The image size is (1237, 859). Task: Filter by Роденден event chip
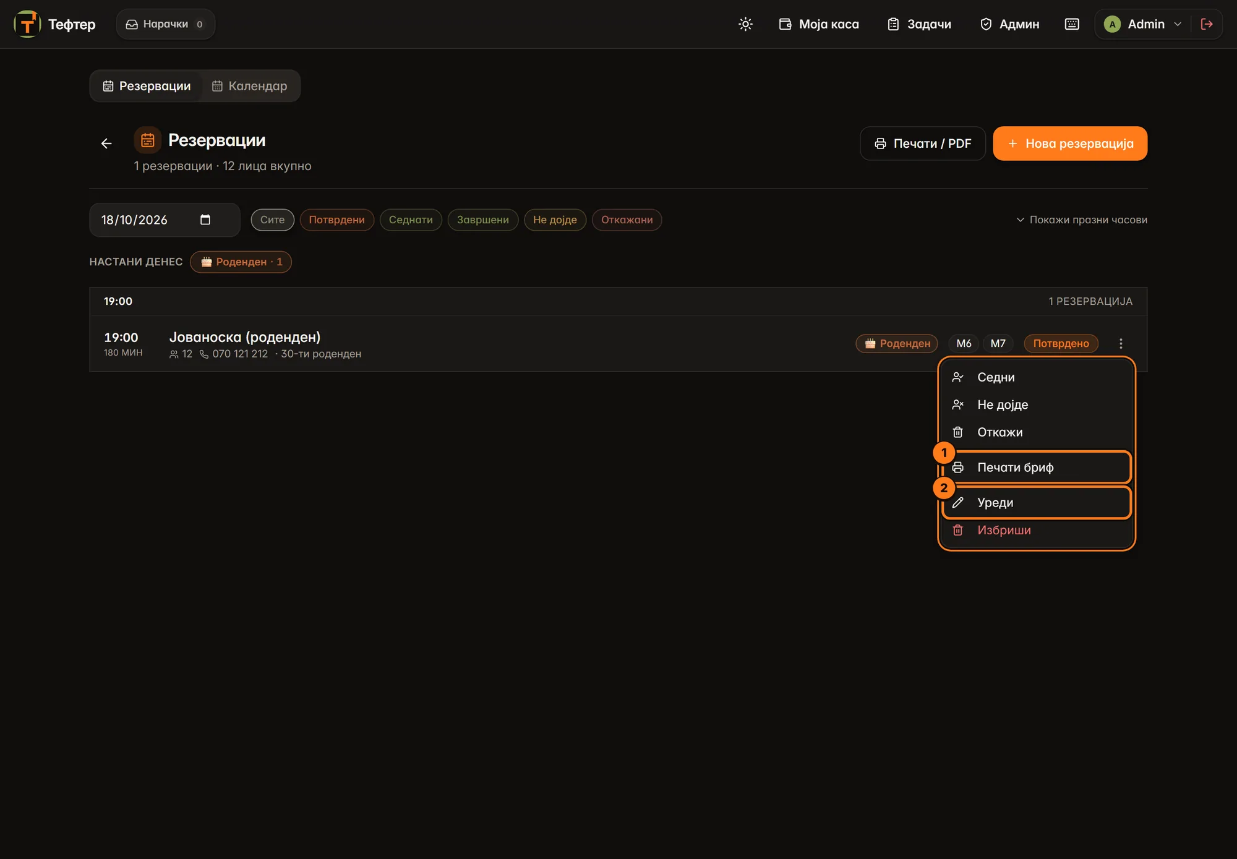241,262
